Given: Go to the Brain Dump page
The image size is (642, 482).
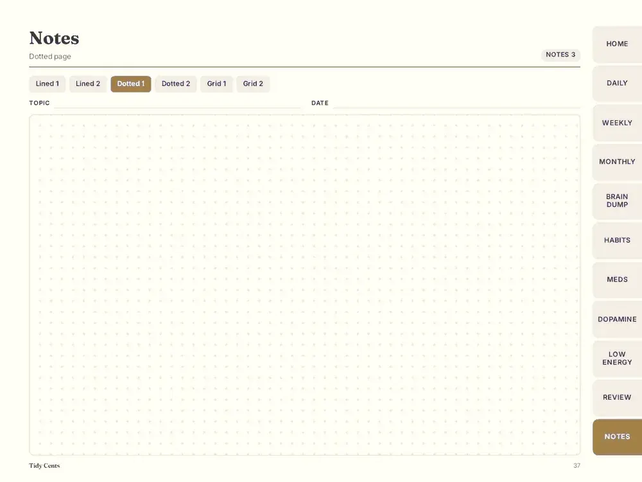Looking at the screenshot, I should click(x=617, y=201).
